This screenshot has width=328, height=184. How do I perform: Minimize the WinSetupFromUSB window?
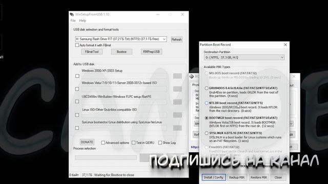pyautogui.click(x=158, y=14)
